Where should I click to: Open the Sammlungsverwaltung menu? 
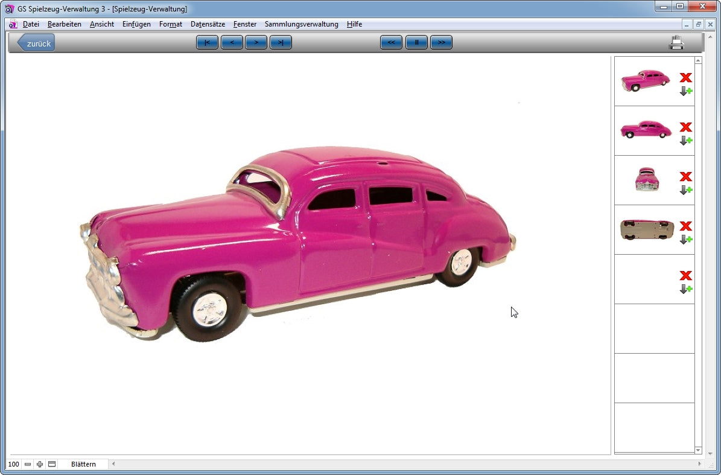[x=301, y=24]
